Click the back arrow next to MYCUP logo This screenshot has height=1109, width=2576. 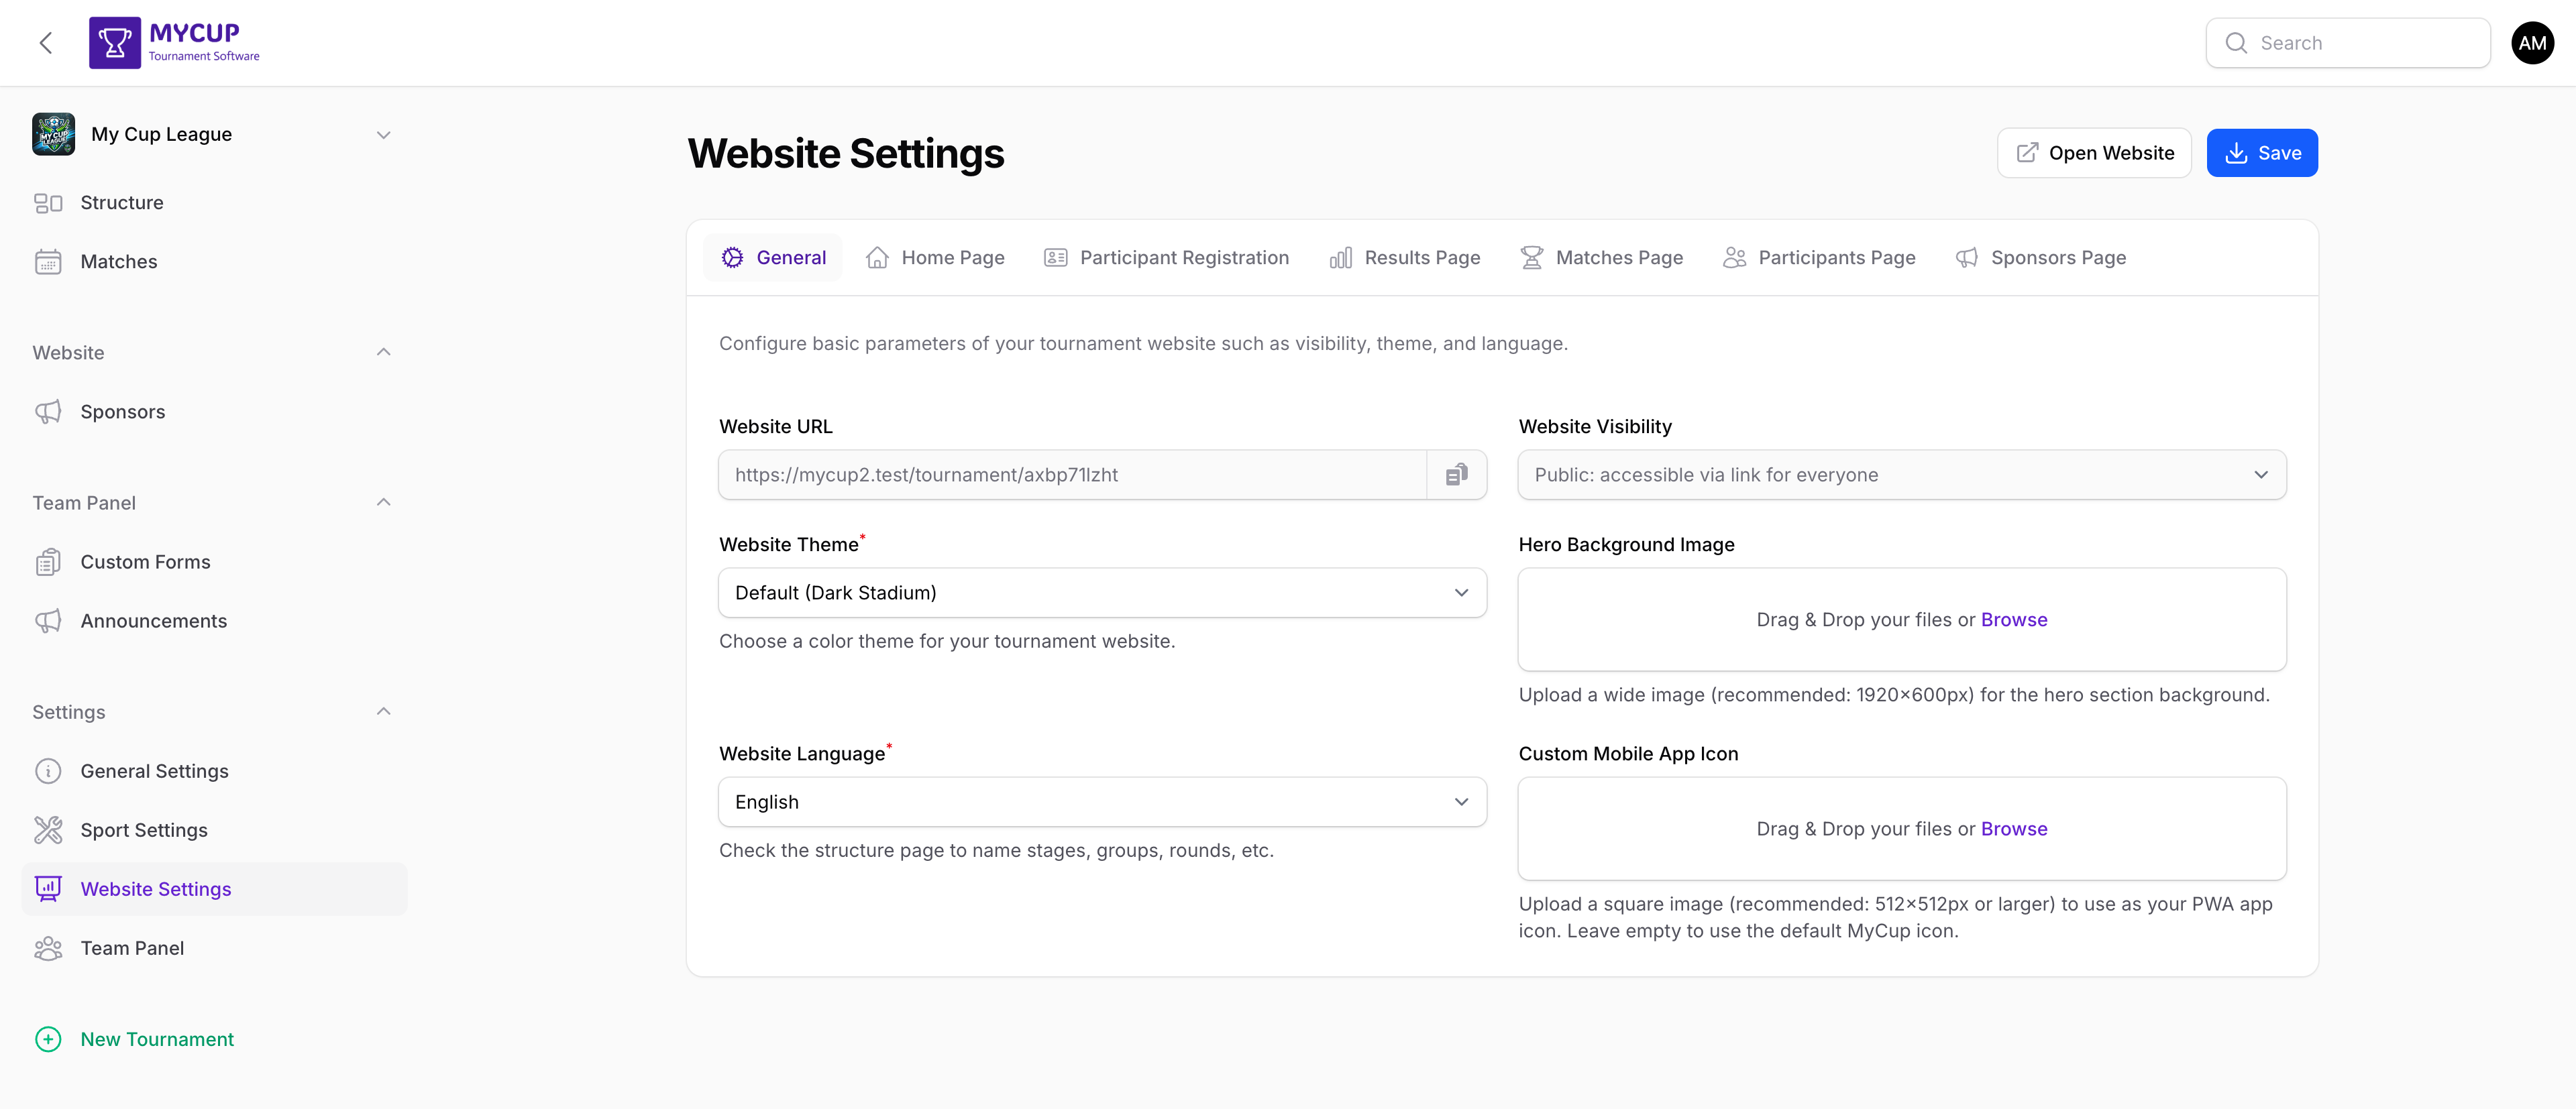[x=45, y=42]
